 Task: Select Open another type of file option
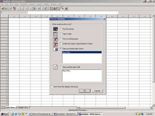(x=61, y=67)
